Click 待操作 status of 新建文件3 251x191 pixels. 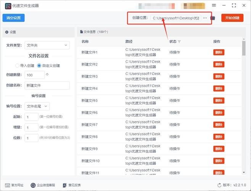[x=175, y=76]
